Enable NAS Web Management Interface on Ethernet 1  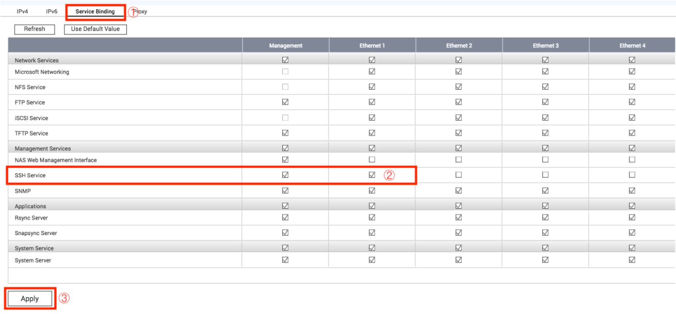coord(372,160)
